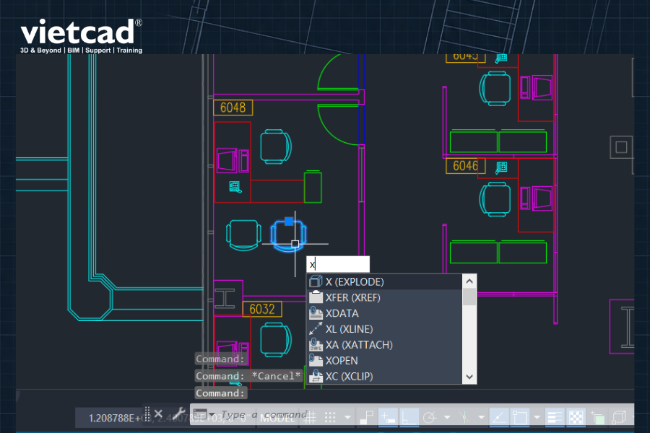Choose XA (XATTACH) in the command list

(385, 345)
